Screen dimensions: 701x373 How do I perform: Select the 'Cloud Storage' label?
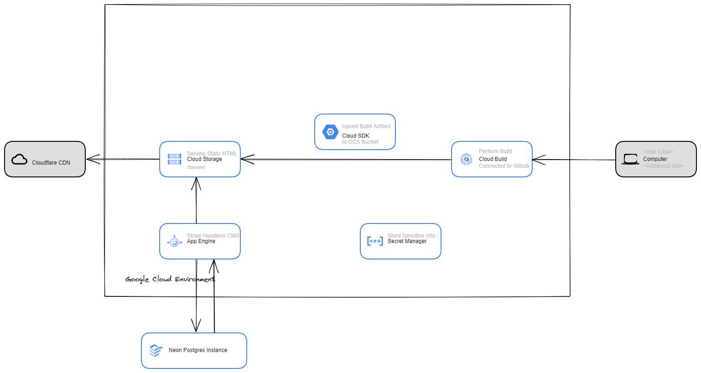pyautogui.click(x=204, y=159)
